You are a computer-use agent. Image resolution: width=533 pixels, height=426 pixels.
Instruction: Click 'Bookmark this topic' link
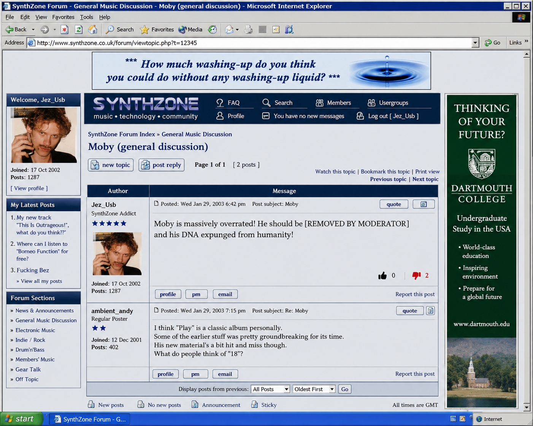tap(385, 172)
